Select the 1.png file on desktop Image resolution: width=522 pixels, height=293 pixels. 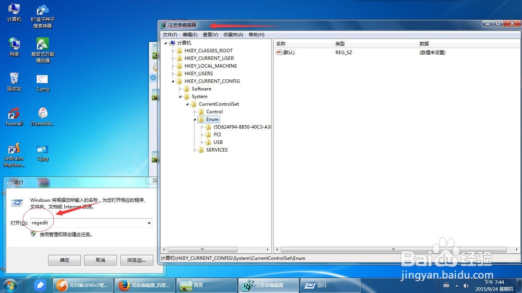42,83
